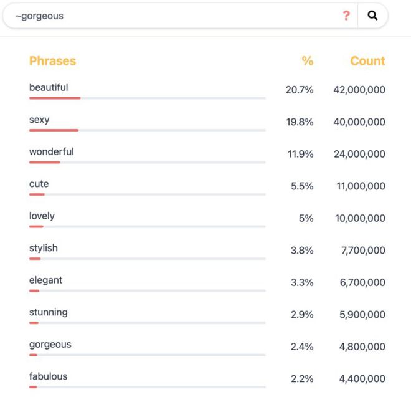This screenshot has height=397, width=411.
Task: Click the 19.8% percentage for sexy
Action: (x=300, y=122)
